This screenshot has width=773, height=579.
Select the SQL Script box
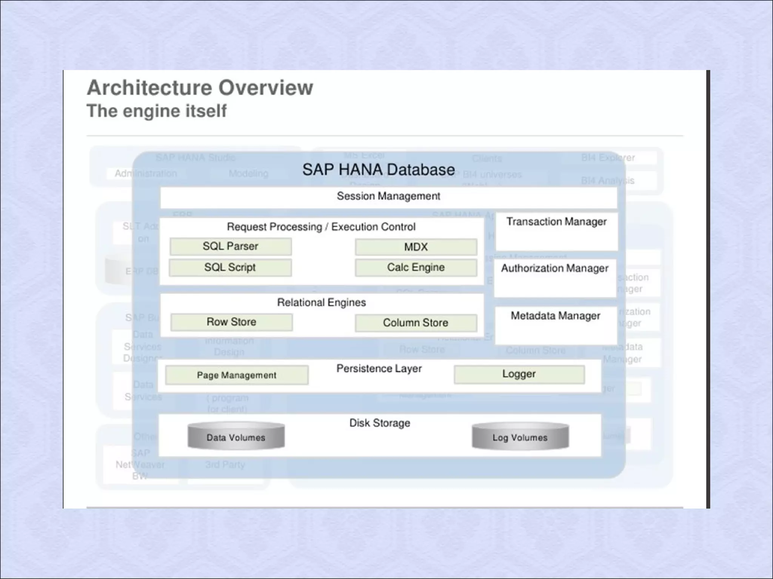pyautogui.click(x=230, y=268)
